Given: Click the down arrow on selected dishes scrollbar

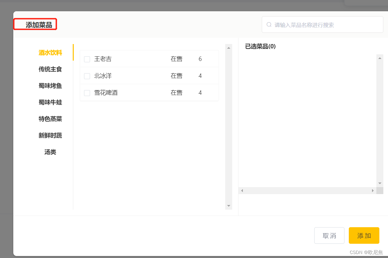Looking at the screenshot, I should click(379, 183).
